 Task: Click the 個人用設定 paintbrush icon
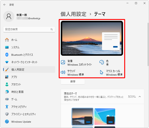click(7, 70)
